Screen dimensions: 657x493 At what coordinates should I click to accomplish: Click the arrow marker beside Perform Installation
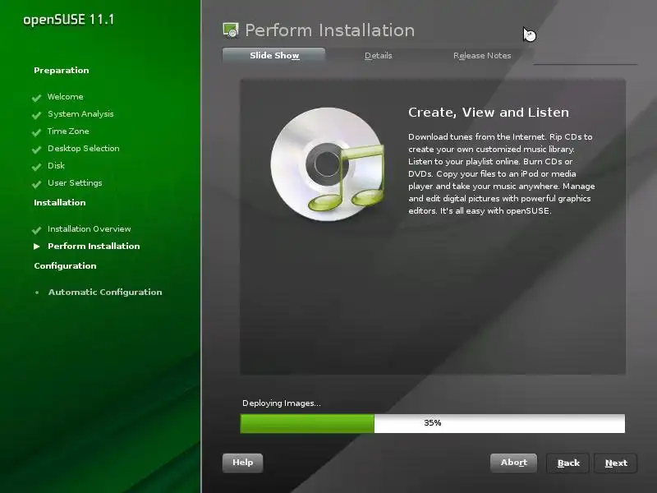click(37, 246)
